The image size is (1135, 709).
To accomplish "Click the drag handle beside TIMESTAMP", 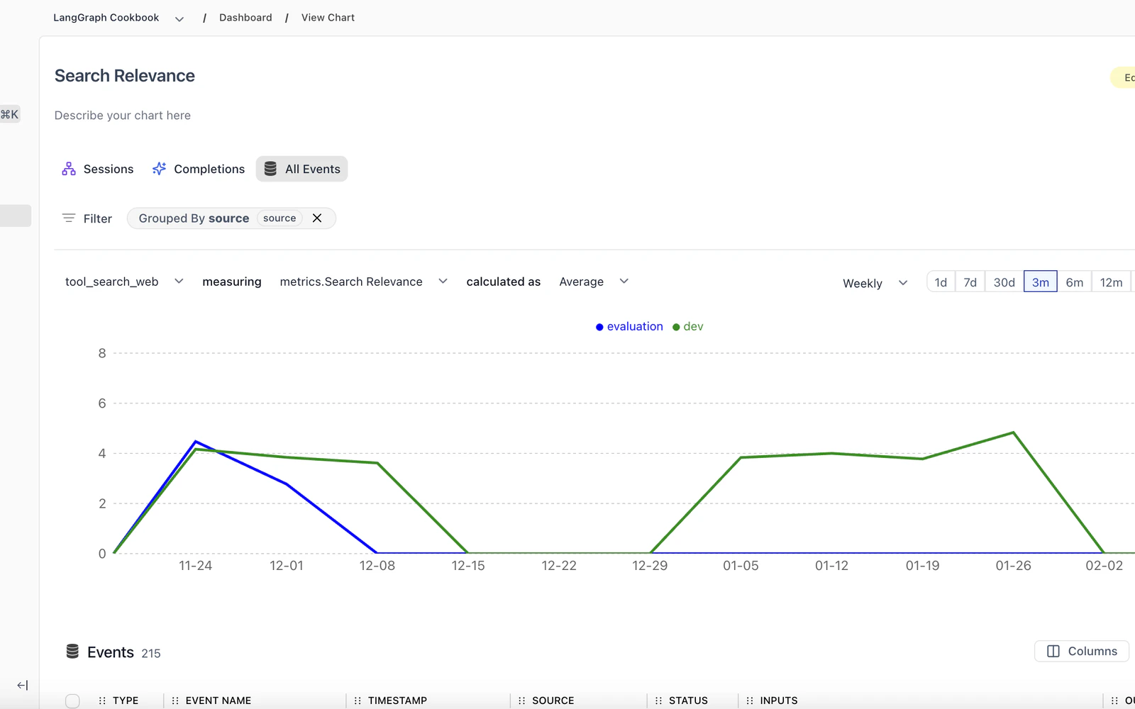I will tap(358, 700).
